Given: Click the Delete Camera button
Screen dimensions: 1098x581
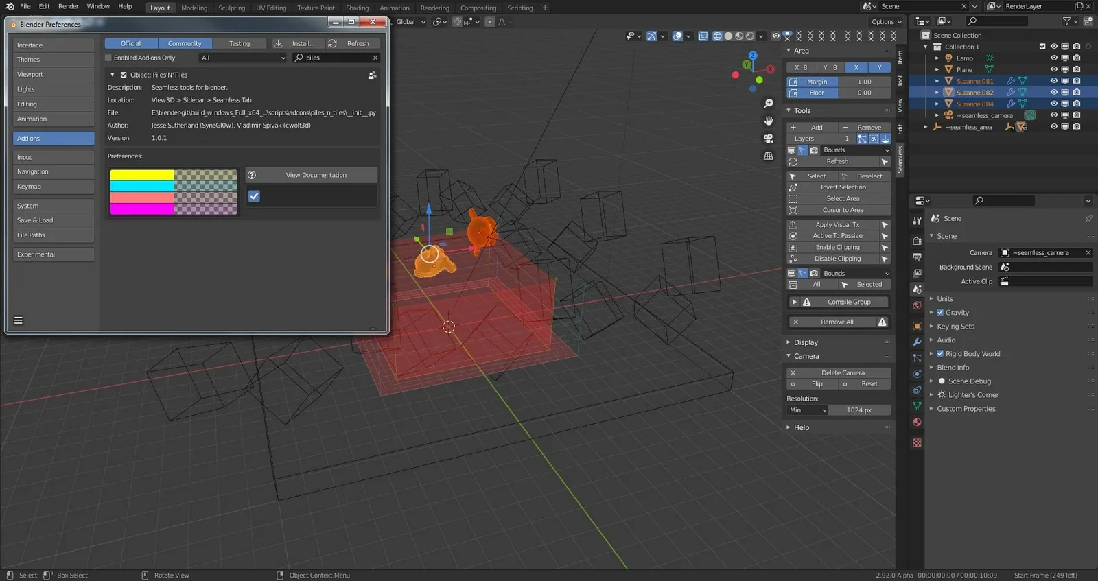Looking at the screenshot, I should tap(839, 372).
